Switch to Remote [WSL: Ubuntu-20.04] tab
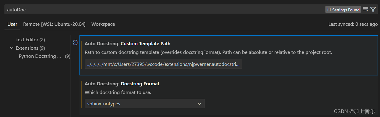The height and width of the screenshot is (117, 380). click(x=54, y=24)
